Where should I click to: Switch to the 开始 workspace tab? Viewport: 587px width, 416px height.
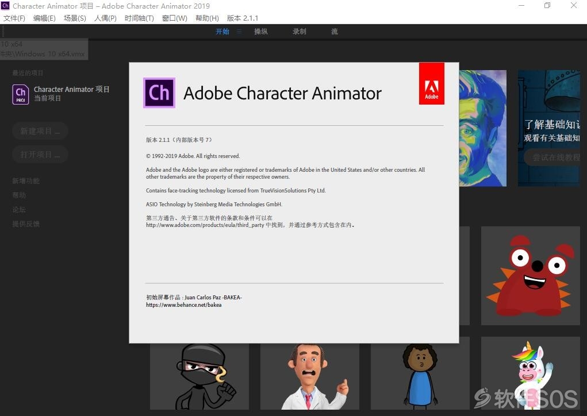click(x=222, y=32)
